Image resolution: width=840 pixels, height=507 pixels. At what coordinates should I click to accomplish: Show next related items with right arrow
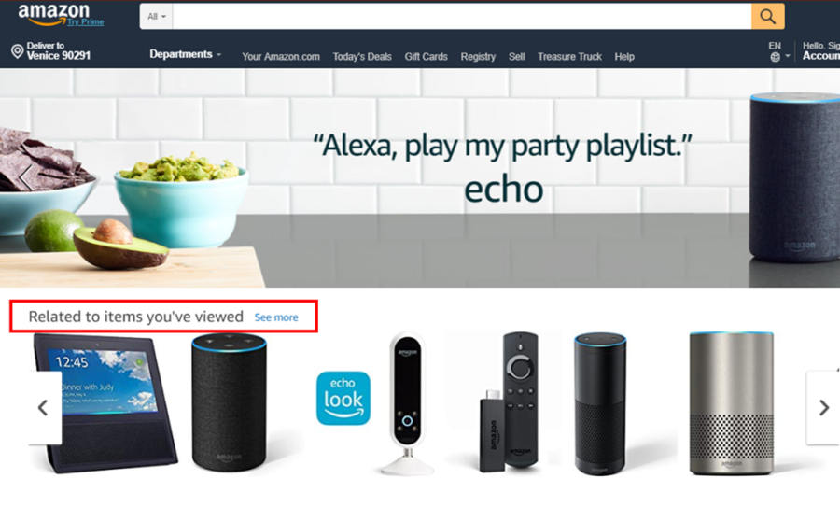pos(823,408)
